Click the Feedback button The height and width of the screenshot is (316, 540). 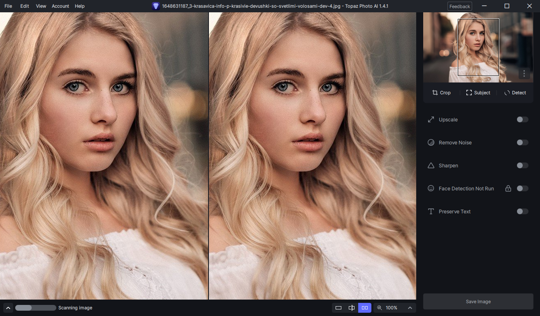pyautogui.click(x=460, y=6)
